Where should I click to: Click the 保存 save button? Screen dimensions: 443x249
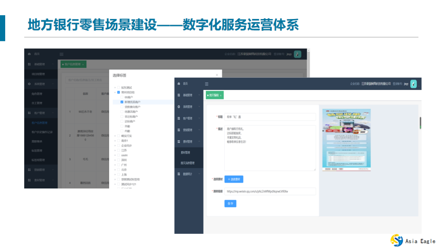230,204
